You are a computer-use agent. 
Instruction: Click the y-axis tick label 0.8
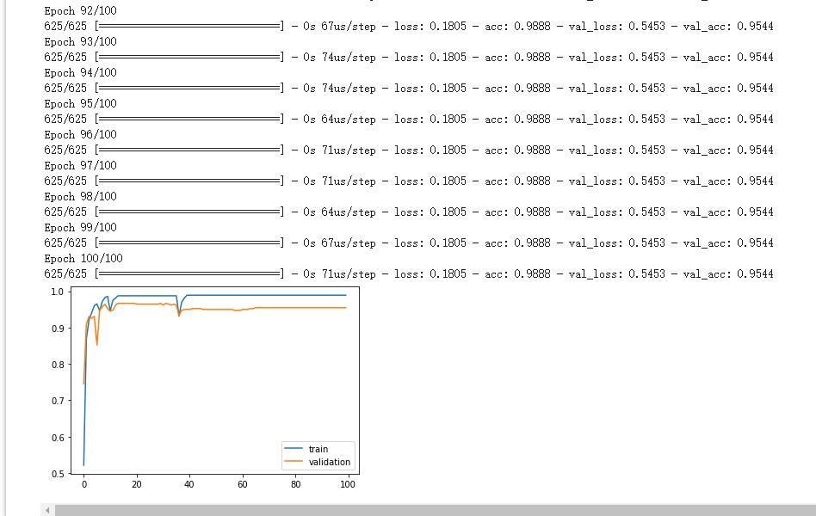click(58, 365)
